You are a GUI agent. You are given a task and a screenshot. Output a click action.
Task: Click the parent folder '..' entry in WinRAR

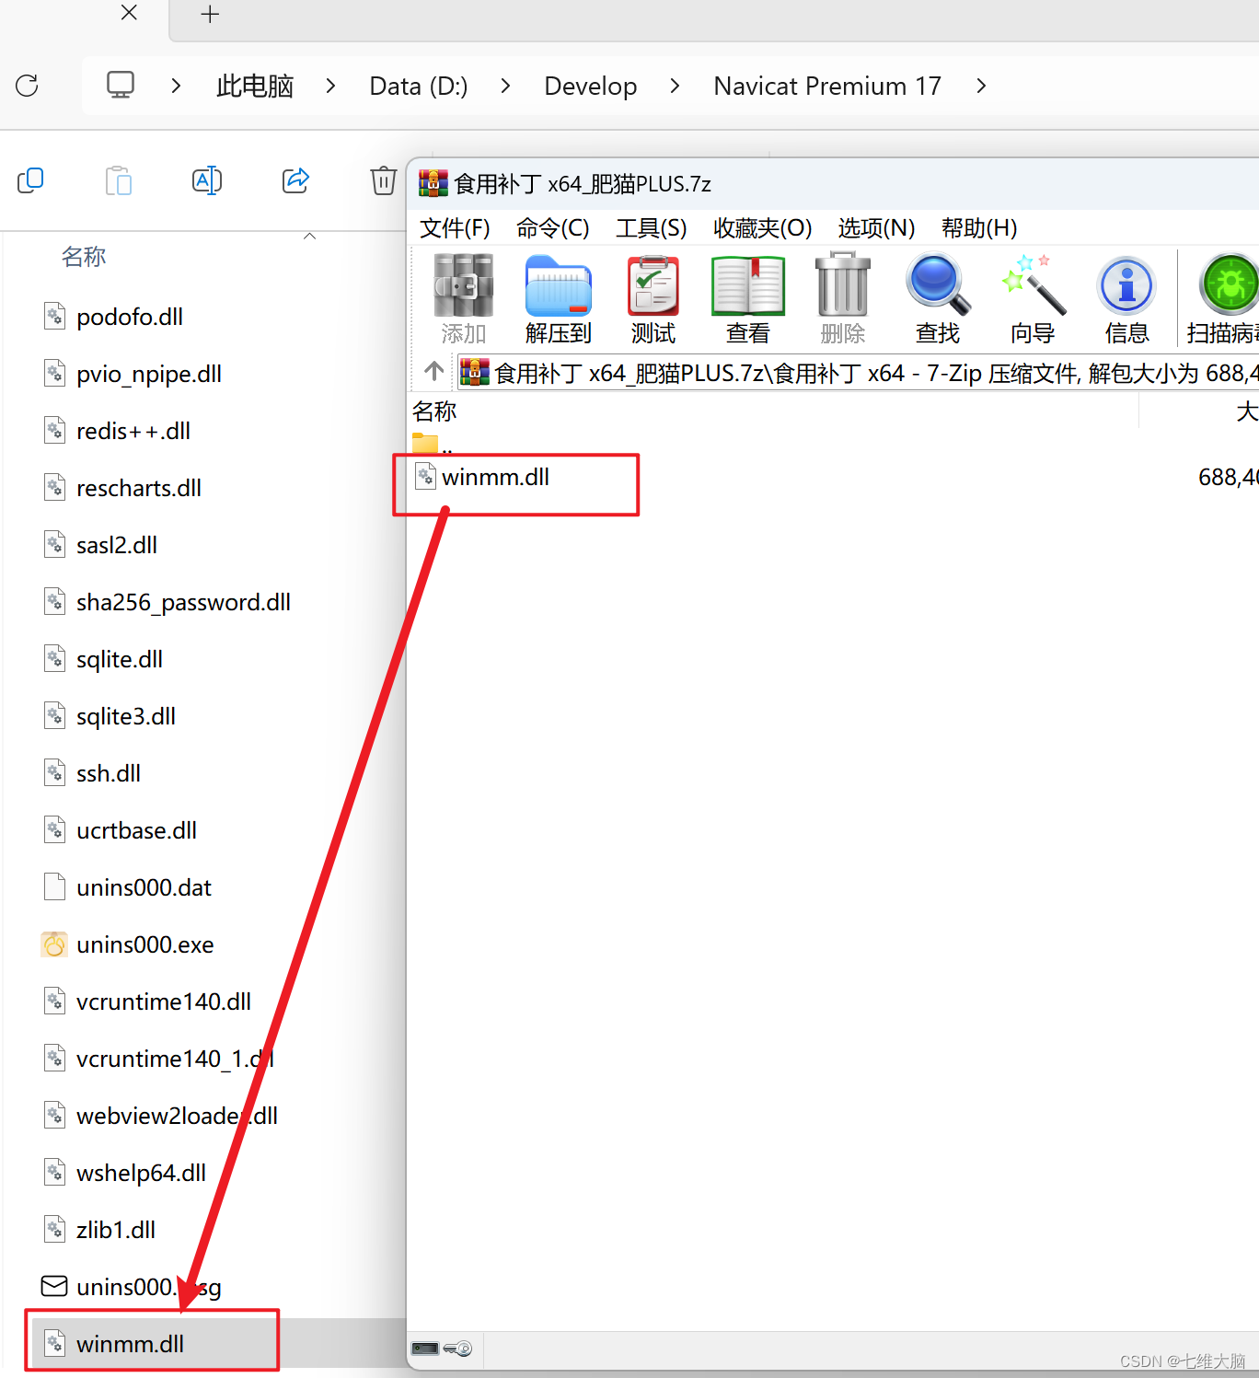click(x=433, y=444)
